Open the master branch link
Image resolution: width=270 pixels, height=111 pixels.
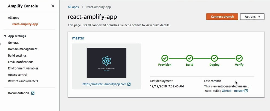(x=78, y=38)
